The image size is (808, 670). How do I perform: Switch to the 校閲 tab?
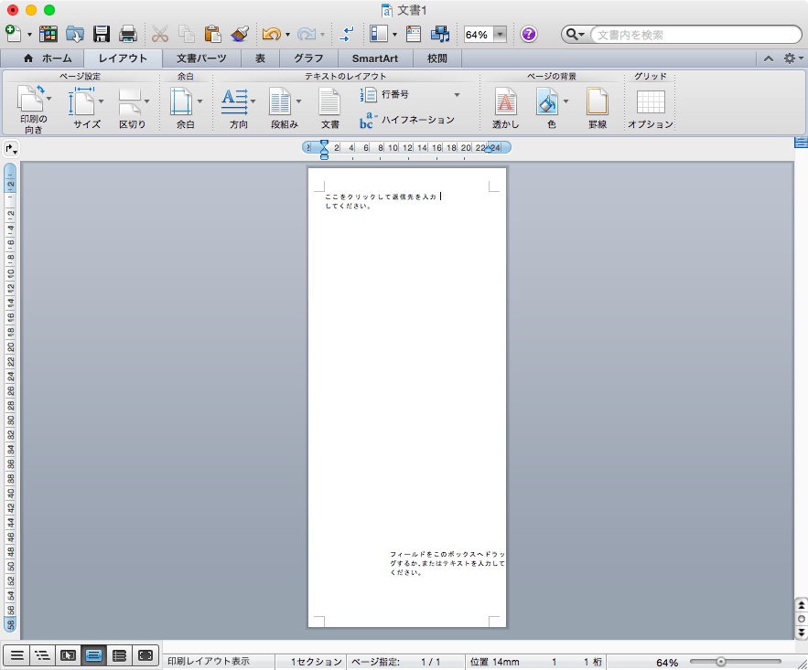[x=437, y=58]
